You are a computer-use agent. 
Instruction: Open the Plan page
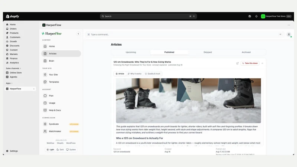pyautogui.click(x=61, y=96)
